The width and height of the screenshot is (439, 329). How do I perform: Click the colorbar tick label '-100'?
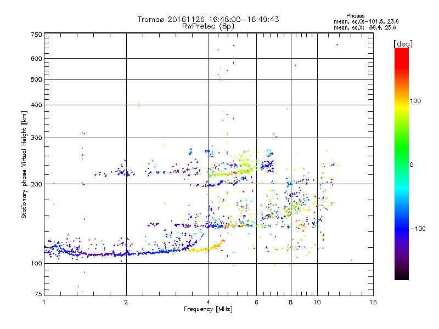418,229
